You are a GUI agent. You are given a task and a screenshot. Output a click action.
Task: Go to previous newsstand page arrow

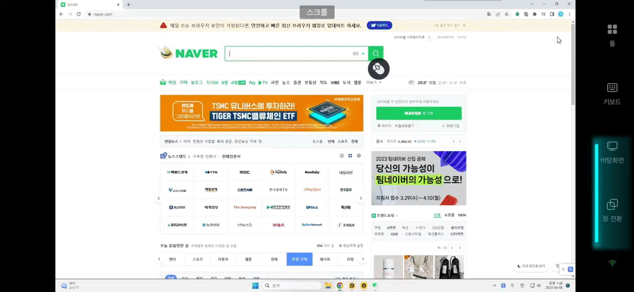159,198
